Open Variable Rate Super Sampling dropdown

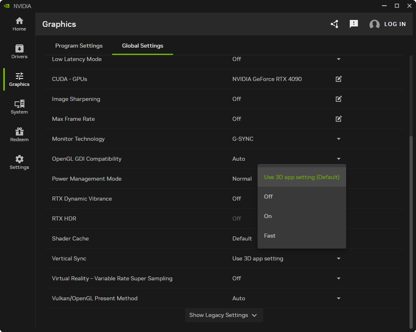point(338,278)
